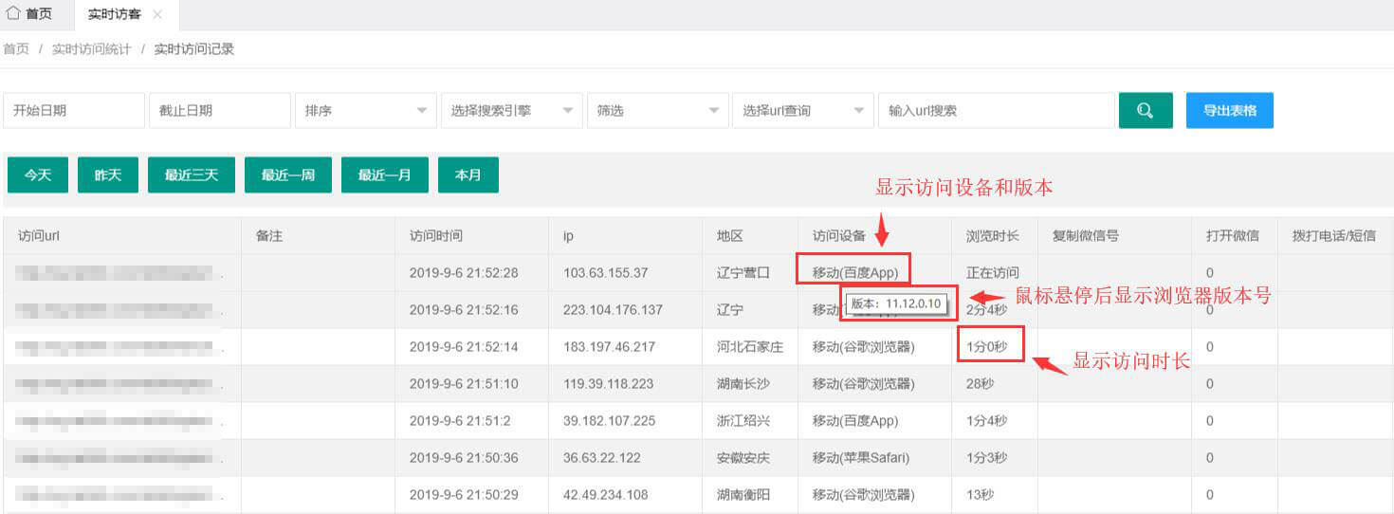This screenshot has width=1394, height=514.
Task: Go to 实时访问统计 in breadcrumb
Action: click(x=92, y=49)
